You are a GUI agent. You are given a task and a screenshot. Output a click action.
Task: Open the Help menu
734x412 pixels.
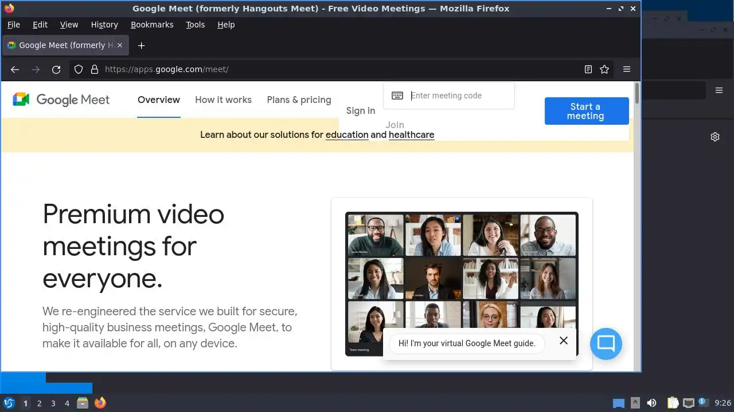[x=226, y=25]
